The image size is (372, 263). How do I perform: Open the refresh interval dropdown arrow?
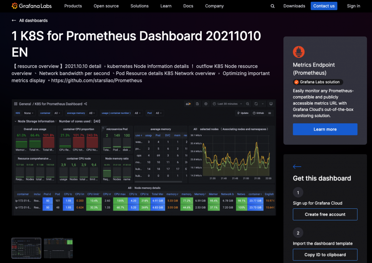click(263, 104)
